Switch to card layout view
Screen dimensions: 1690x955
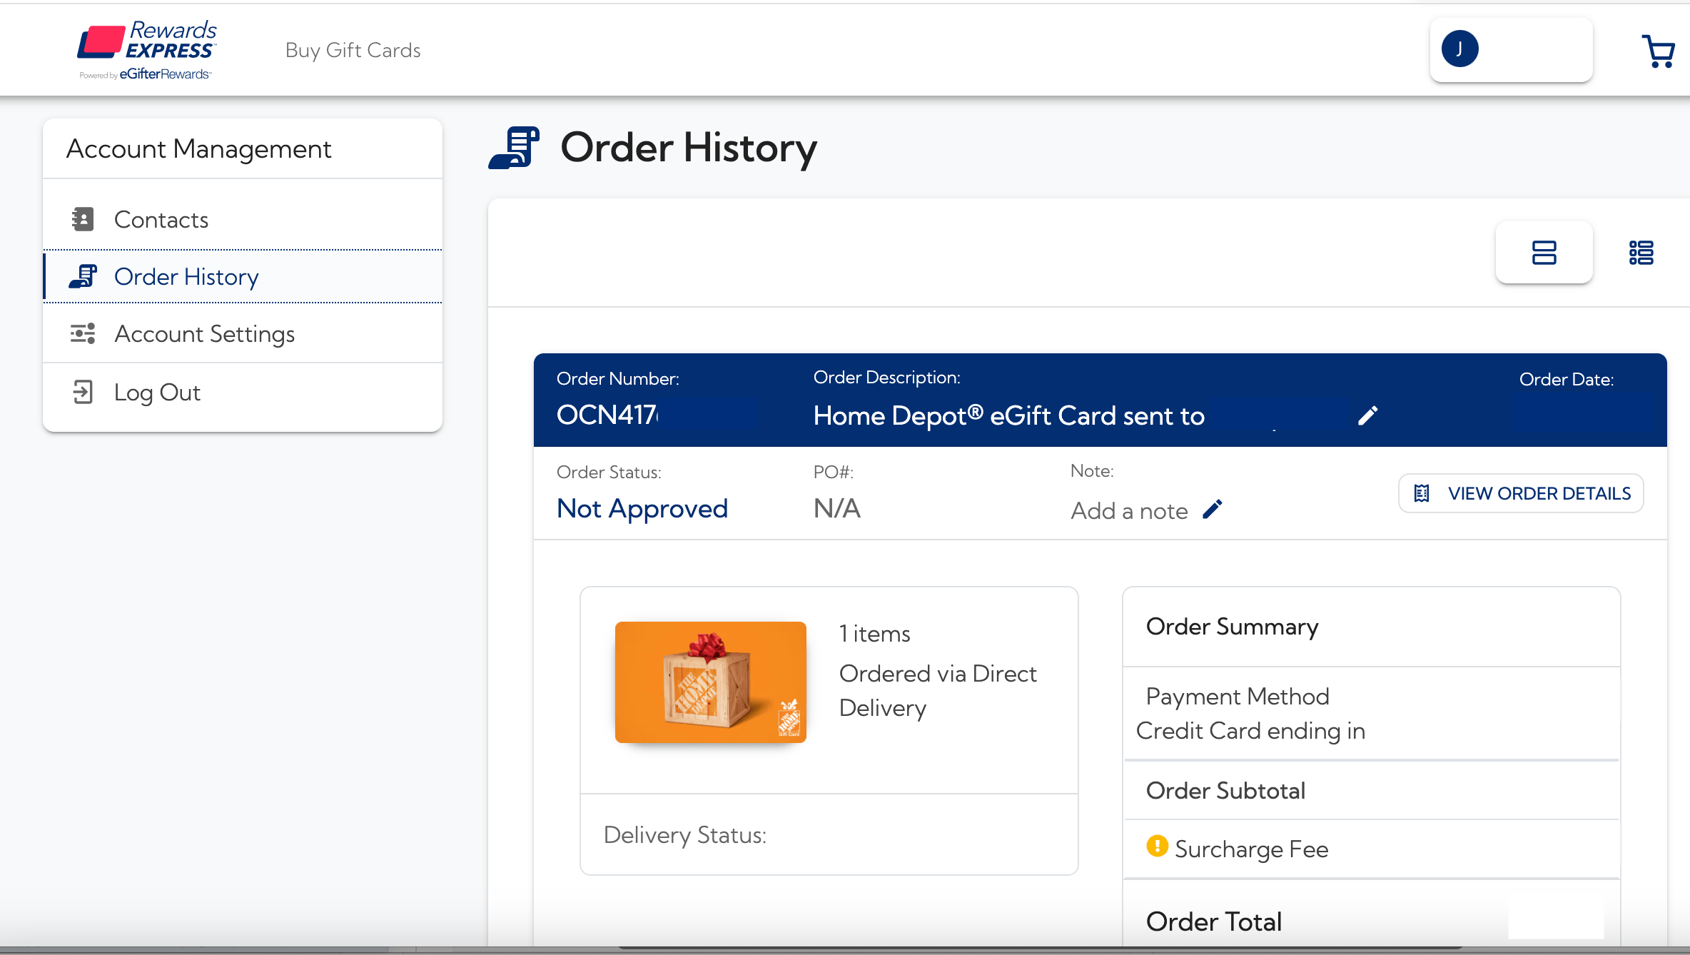(1544, 253)
